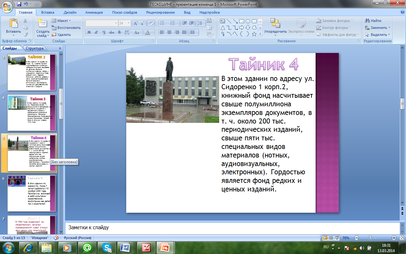The height and width of the screenshot is (254, 406).
Task: Toggle Bold (Ж) formatting
Action: pos(89,32)
